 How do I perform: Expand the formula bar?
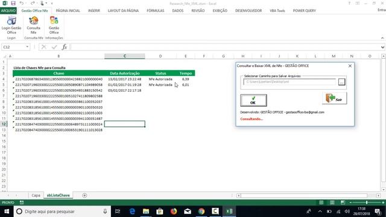tap(382, 47)
